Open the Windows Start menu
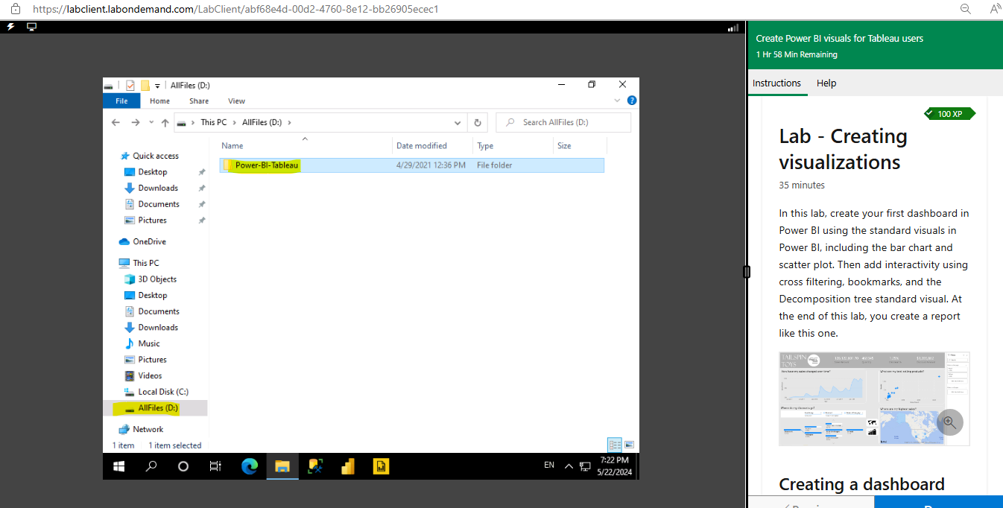Image resolution: width=1003 pixels, height=508 pixels. [119, 466]
